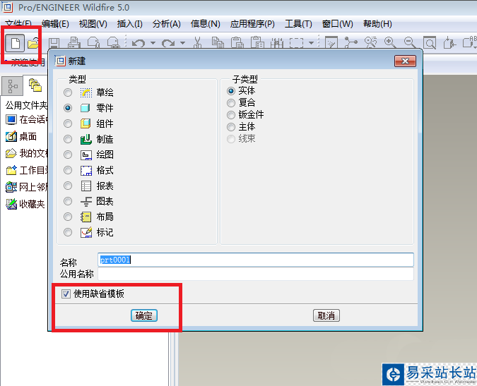
Task: Select the 图表 type radio button
Action: (68, 201)
